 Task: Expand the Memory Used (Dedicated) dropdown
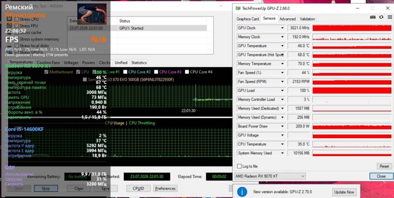pyautogui.click(x=282, y=108)
